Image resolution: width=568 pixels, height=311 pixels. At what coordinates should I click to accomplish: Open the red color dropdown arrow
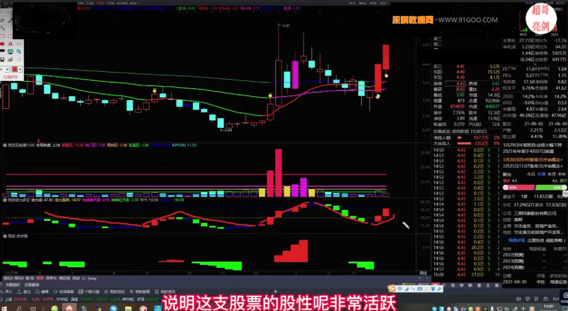(20, 69)
